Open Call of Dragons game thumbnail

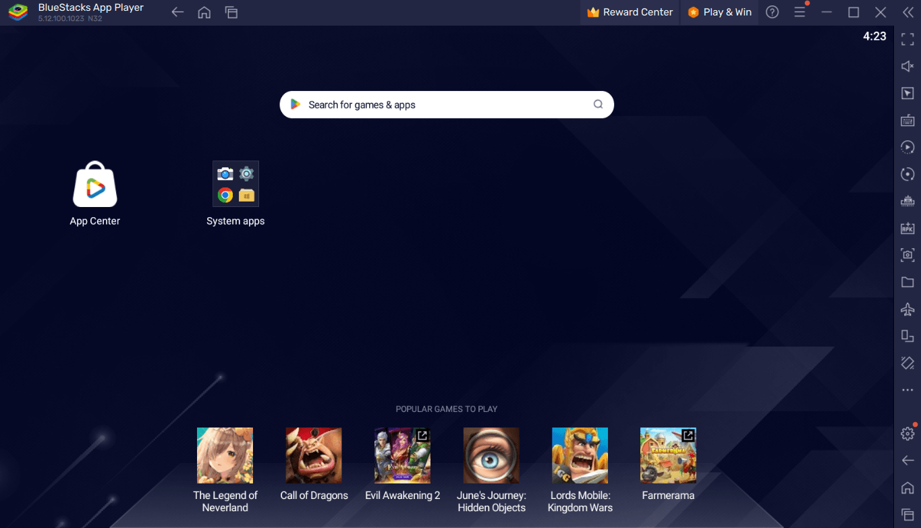pyautogui.click(x=314, y=455)
